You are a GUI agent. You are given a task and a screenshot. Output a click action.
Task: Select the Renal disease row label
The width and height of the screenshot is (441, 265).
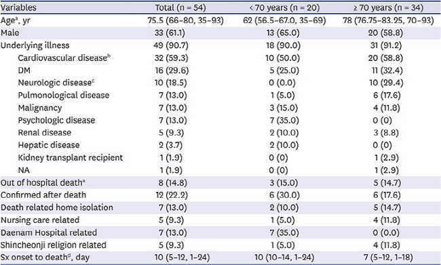pyautogui.click(x=45, y=133)
